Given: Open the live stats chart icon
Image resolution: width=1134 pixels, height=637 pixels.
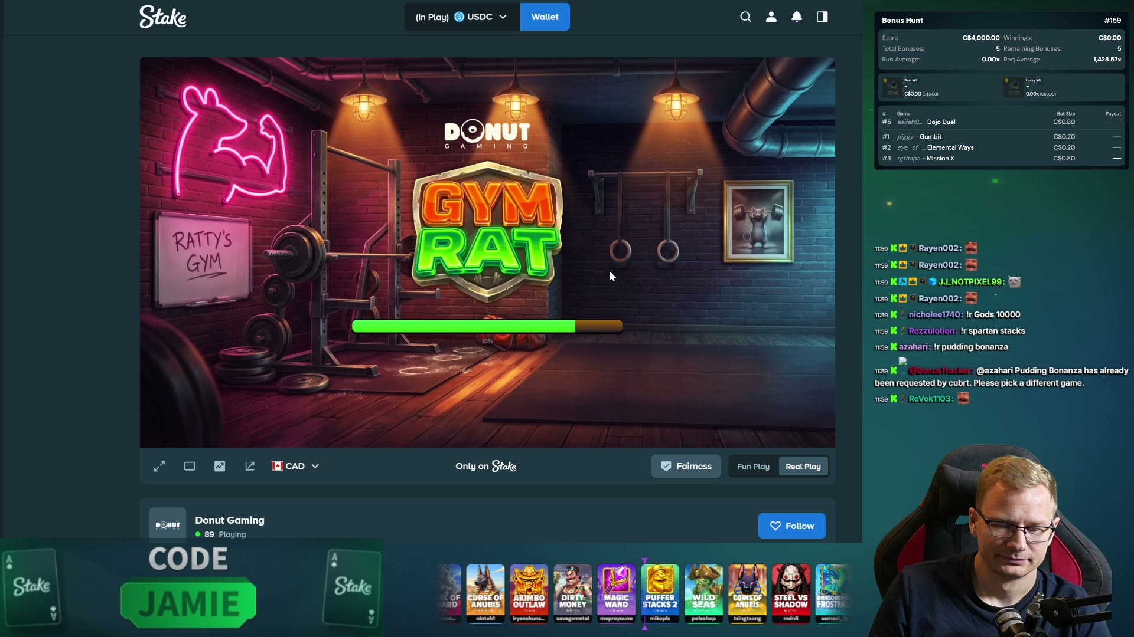Looking at the screenshot, I should pos(220,466).
